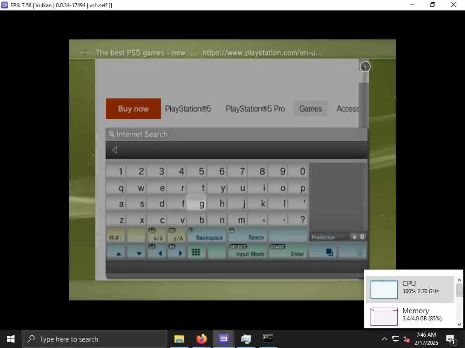Select the CPU performance graph entry
The height and width of the screenshot is (348, 465).
pos(410,289)
